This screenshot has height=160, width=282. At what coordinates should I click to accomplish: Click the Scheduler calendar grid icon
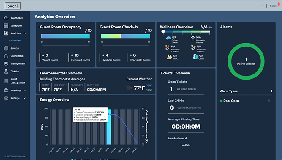coord(6,25)
